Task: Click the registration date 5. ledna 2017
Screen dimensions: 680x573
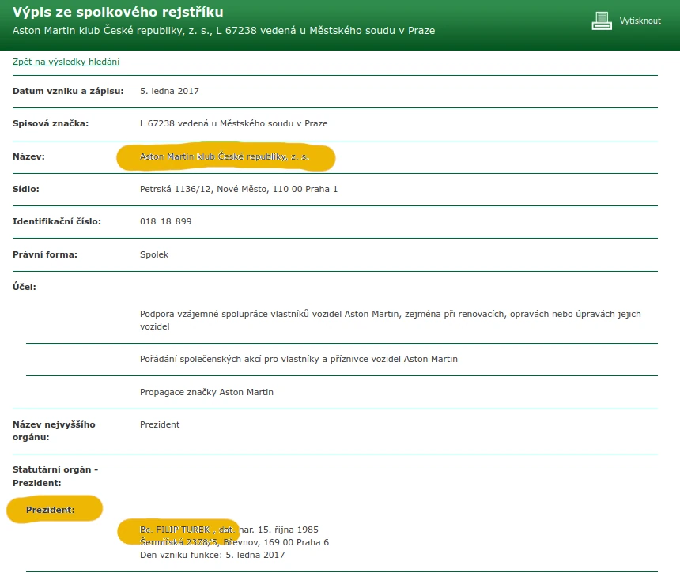Action: coord(169,91)
